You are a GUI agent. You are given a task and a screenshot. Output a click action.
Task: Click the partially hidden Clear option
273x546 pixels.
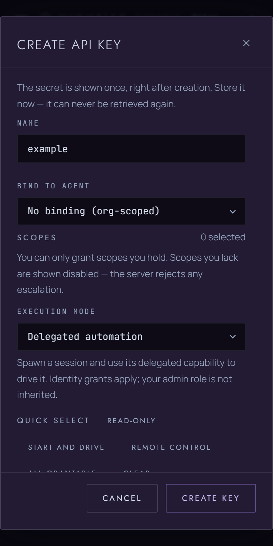coord(137,471)
